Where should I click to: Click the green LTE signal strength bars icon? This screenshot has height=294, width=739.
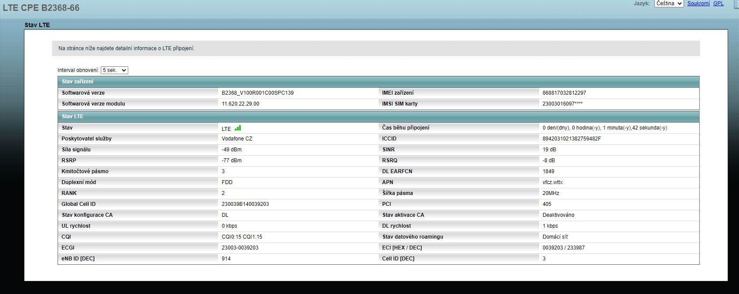click(238, 128)
